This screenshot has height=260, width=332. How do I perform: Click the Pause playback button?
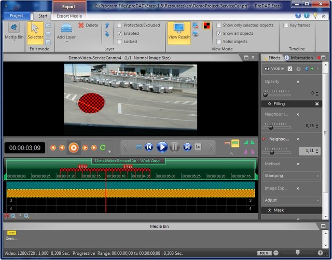[x=175, y=147]
